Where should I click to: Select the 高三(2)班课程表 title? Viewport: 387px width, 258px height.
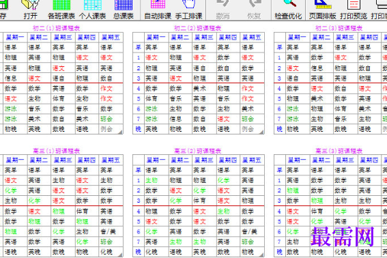pyautogui.click(x=198, y=151)
